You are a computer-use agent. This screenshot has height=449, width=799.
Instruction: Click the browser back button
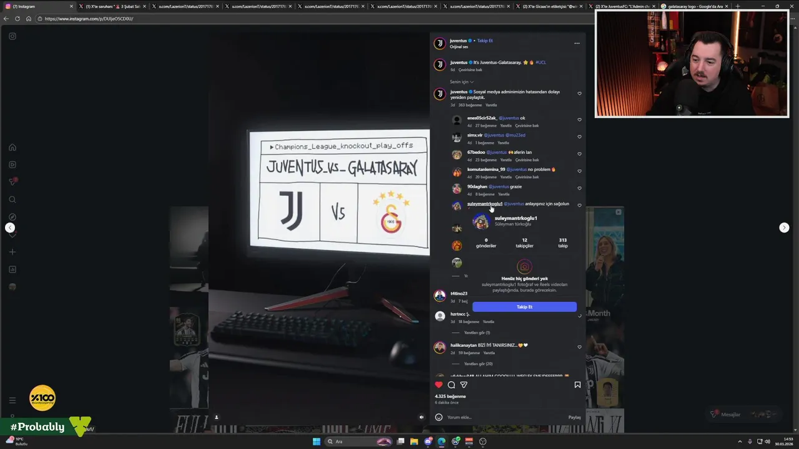6,19
